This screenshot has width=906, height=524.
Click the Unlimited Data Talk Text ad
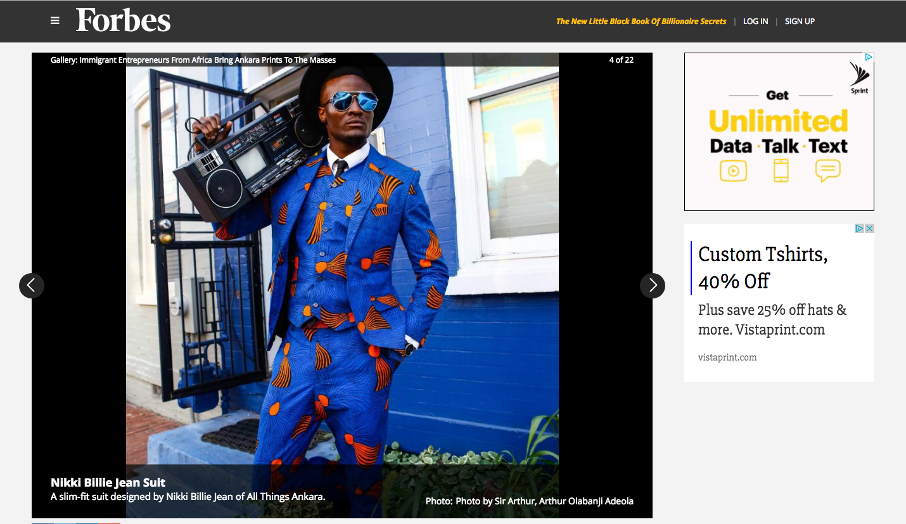pyautogui.click(x=779, y=132)
